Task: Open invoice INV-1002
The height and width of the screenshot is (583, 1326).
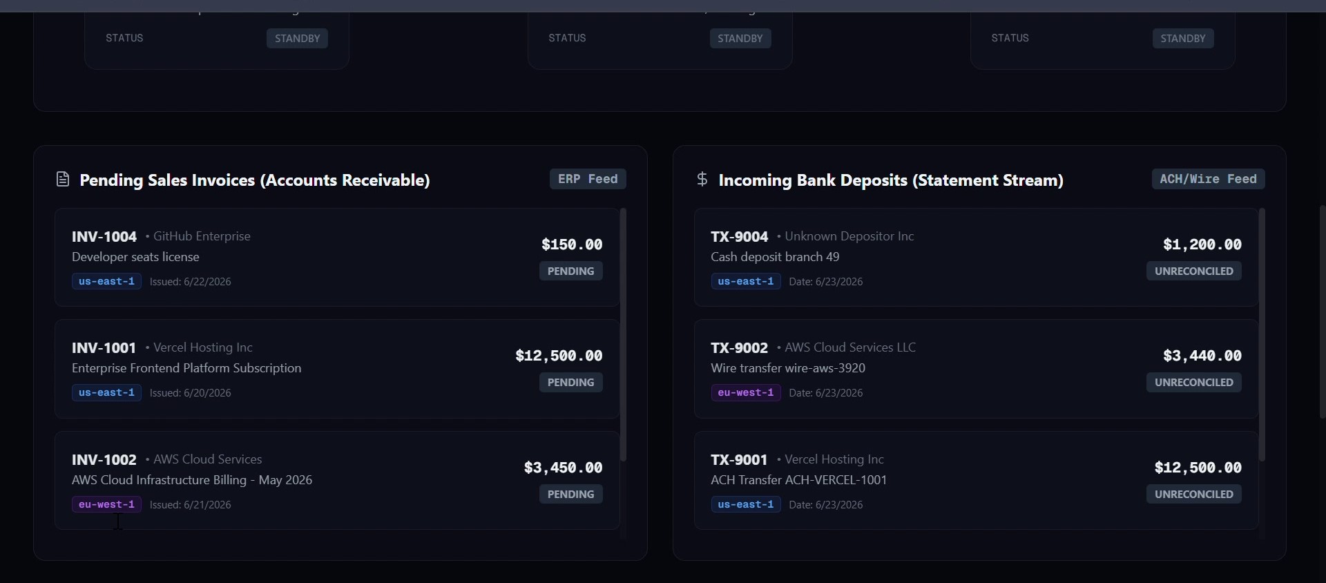Action: [x=337, y=481]
